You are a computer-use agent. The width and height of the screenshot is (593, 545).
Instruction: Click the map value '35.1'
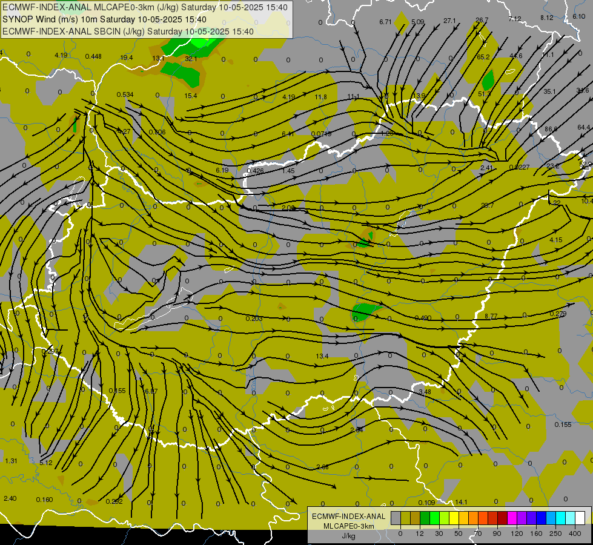549,91
